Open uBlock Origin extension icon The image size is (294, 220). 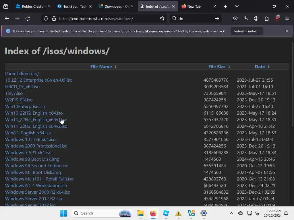click(277, 18)
